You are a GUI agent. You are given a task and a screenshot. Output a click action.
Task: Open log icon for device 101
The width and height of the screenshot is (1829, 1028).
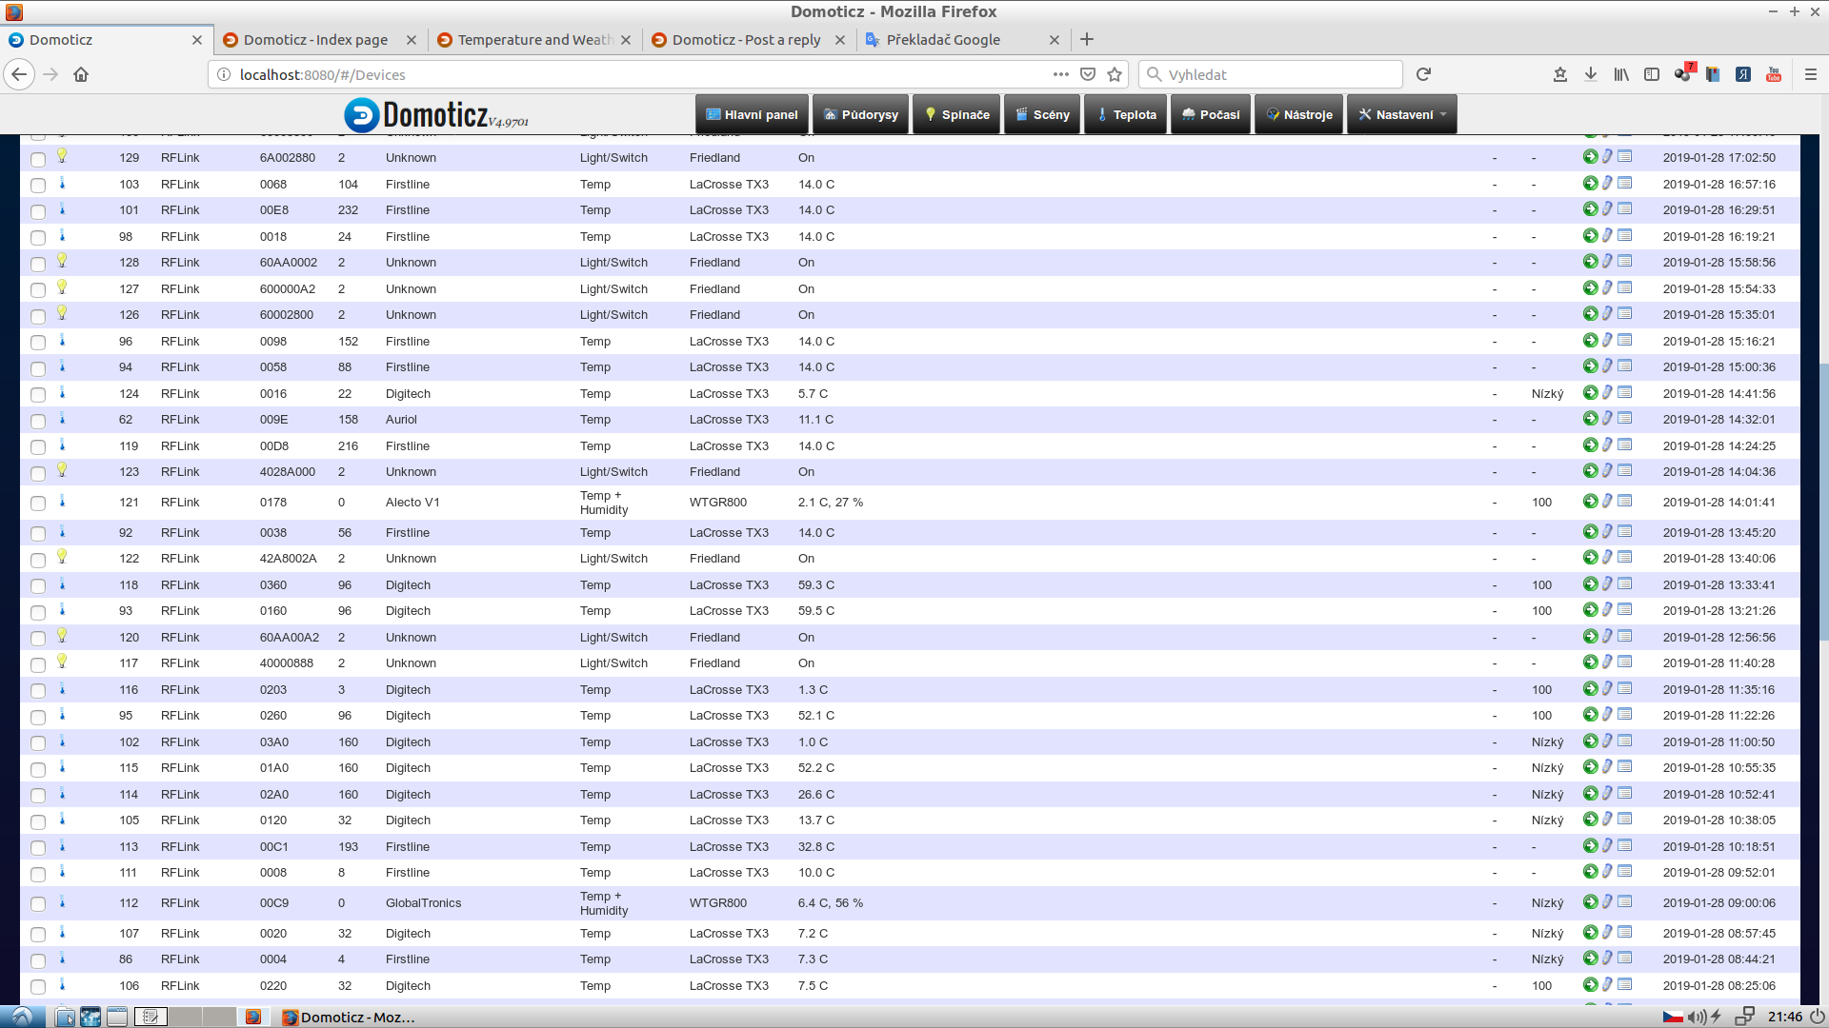(1625, 209)
